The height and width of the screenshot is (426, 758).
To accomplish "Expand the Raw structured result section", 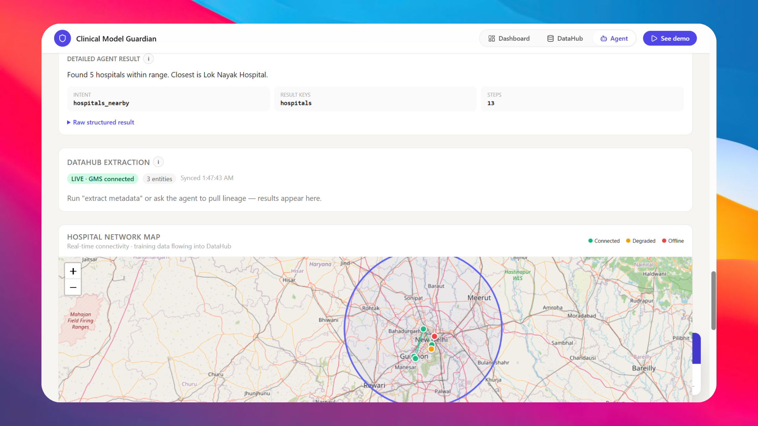I will pyautogui.click(x=101, y=122).
